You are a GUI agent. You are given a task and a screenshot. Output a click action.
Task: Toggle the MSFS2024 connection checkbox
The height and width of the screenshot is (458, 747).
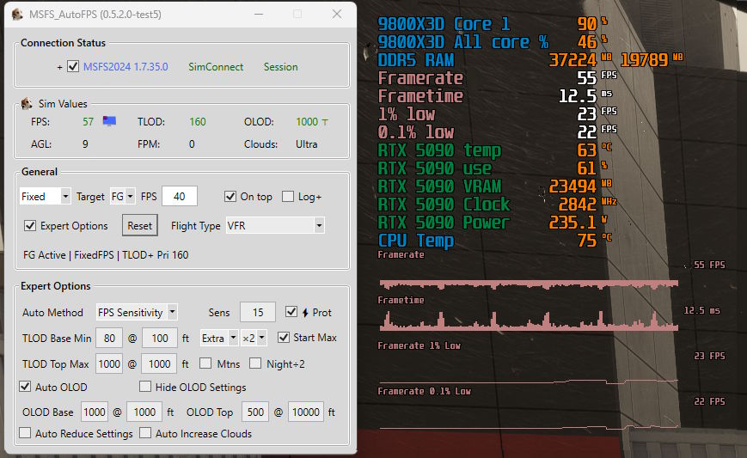[73, 66]
